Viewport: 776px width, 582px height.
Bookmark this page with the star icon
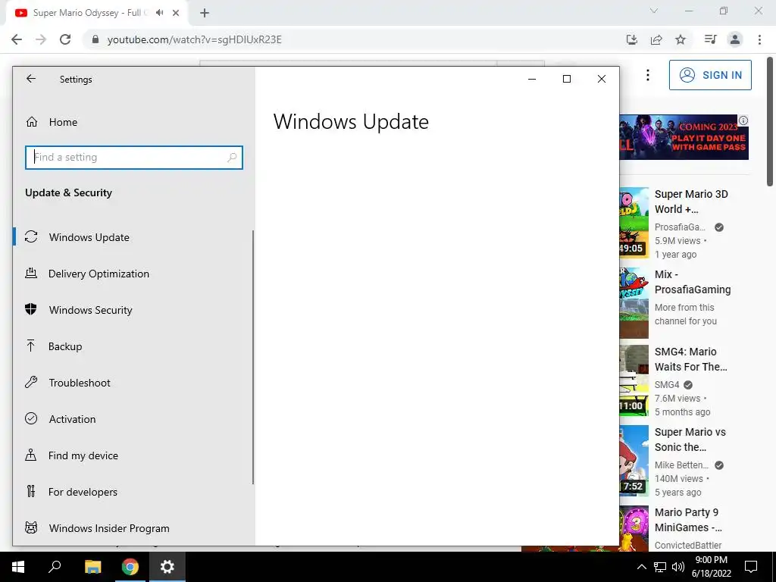coord(681,39)
